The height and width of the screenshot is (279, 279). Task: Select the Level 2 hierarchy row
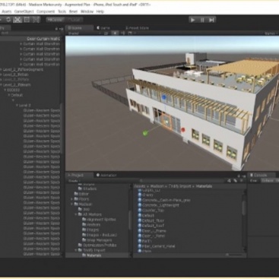[30, 105]
